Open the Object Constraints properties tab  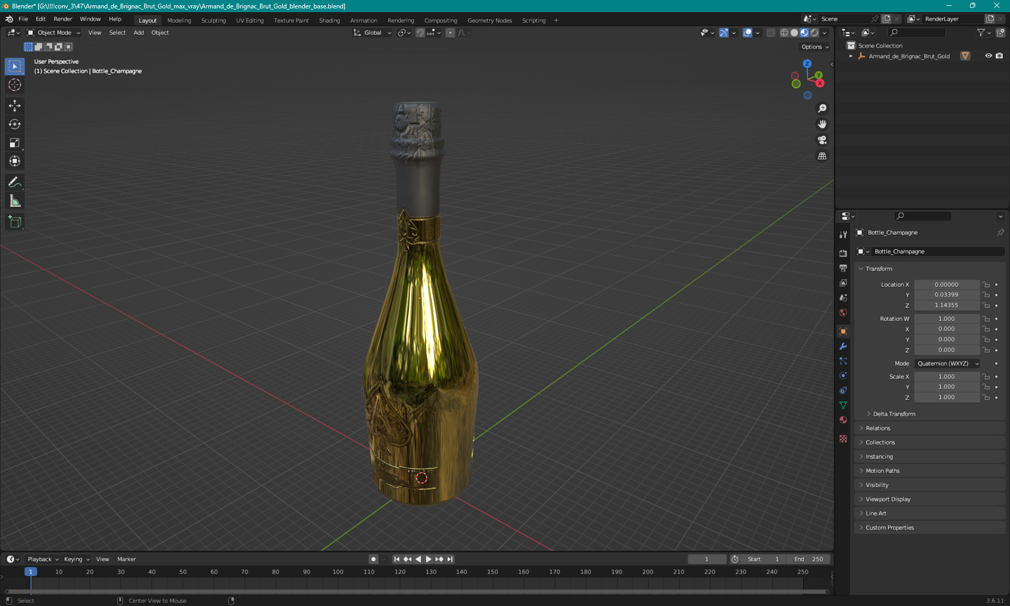843,390
